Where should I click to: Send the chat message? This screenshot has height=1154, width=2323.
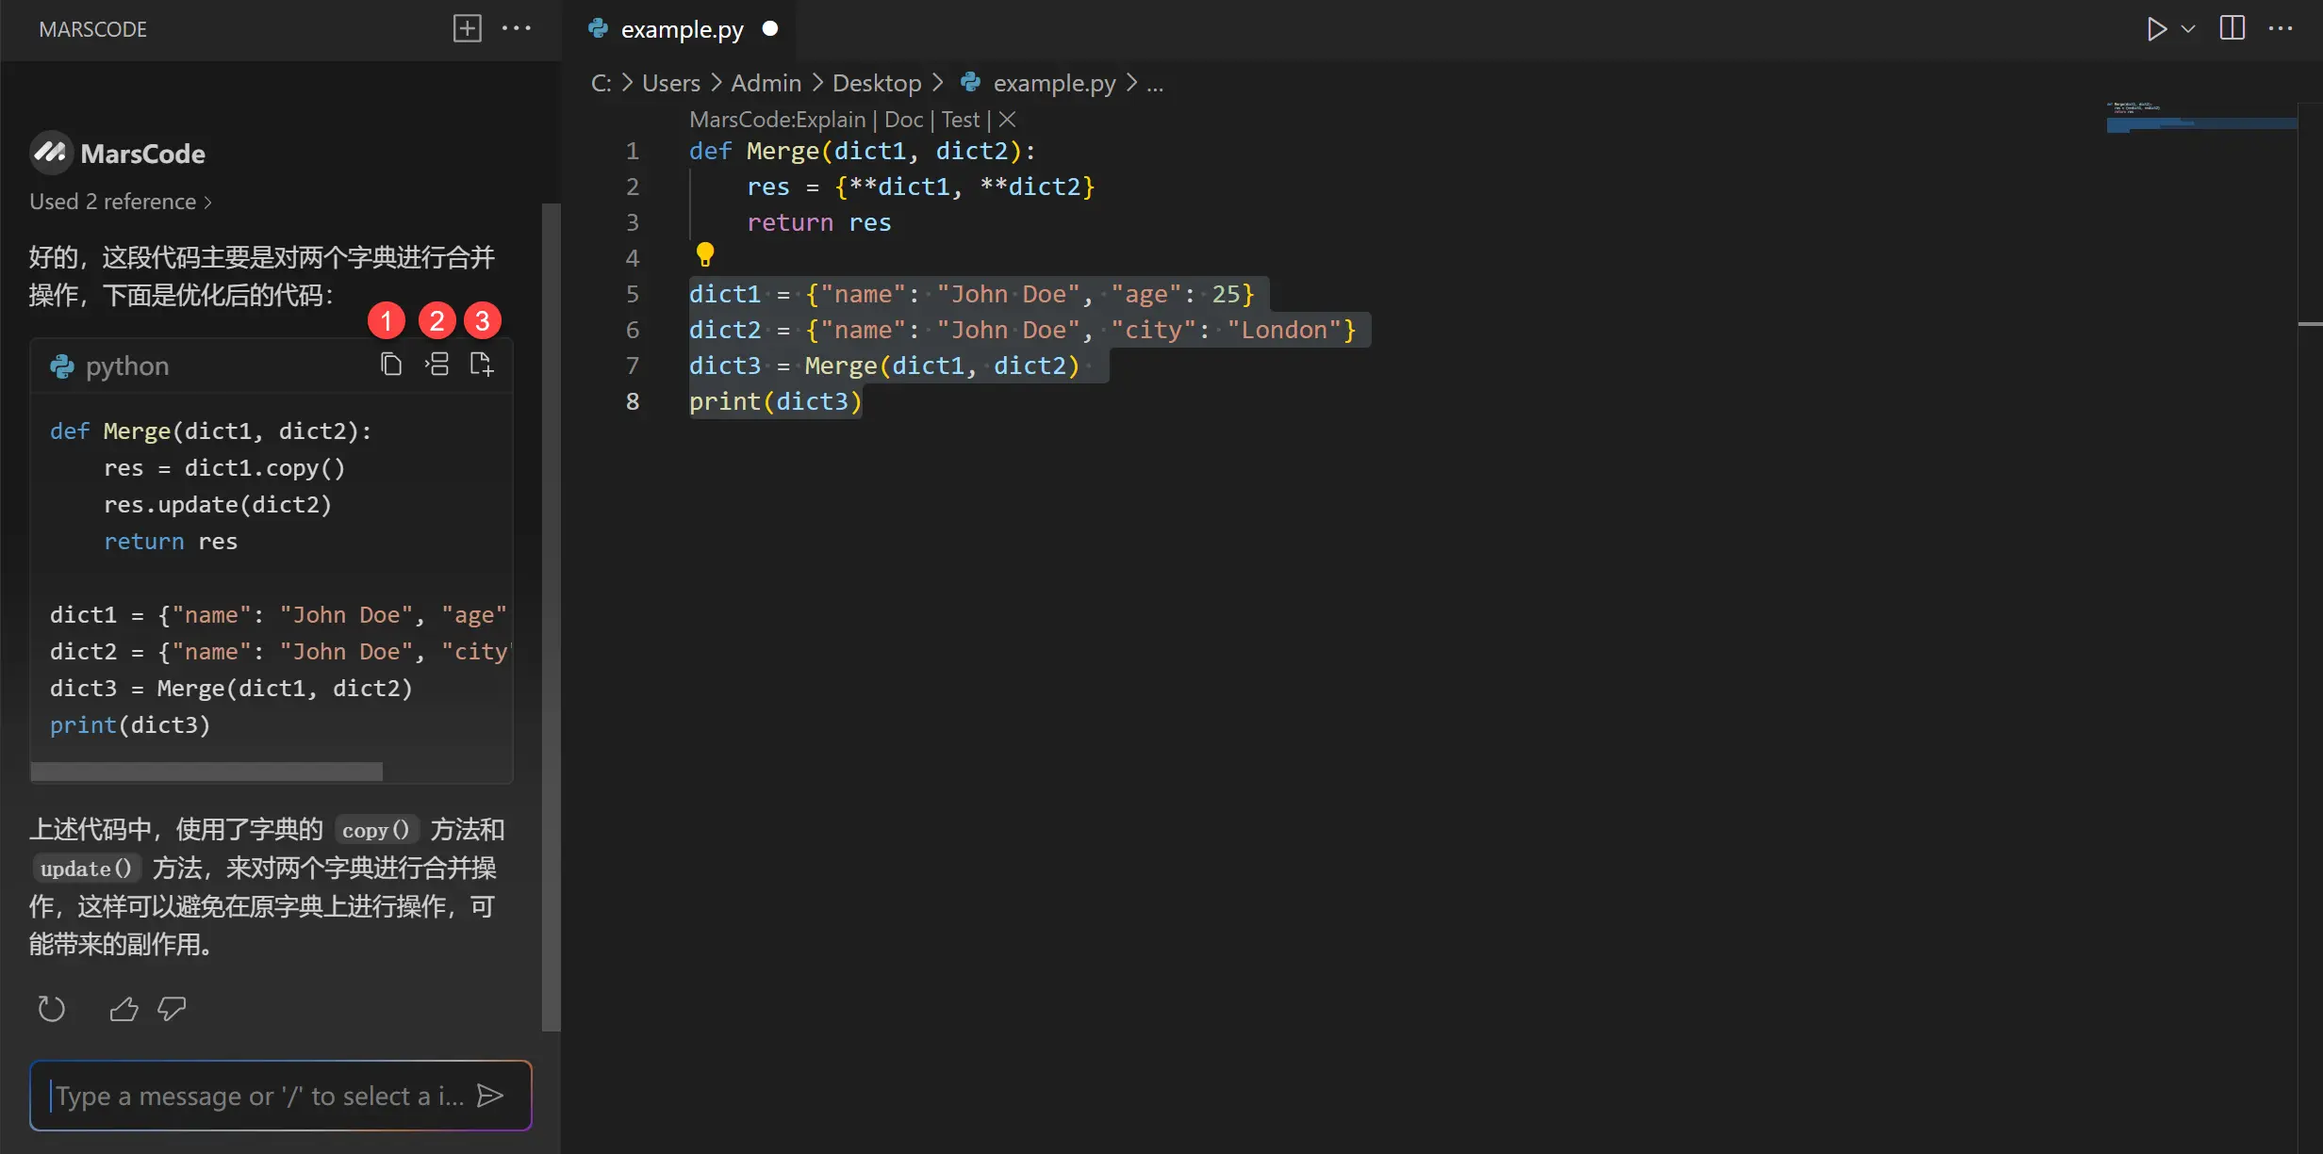pyautogui.click(x=490, y=1096)
